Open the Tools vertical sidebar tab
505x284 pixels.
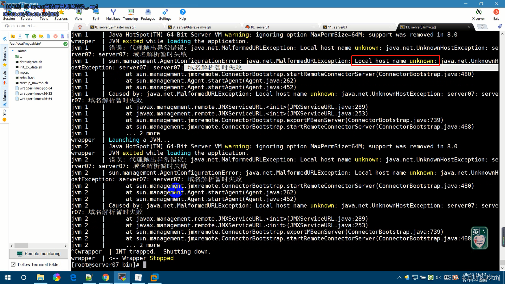pyautogui.click(x=4, y=78)
